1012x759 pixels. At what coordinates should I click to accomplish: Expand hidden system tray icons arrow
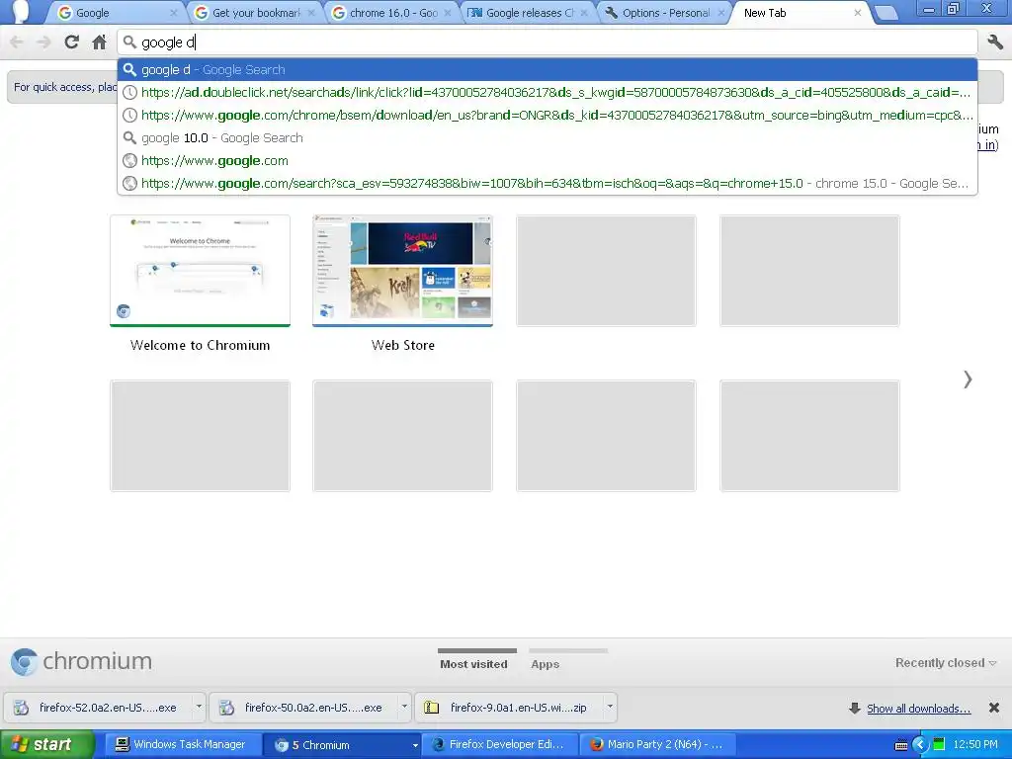[x=920, y=745]
